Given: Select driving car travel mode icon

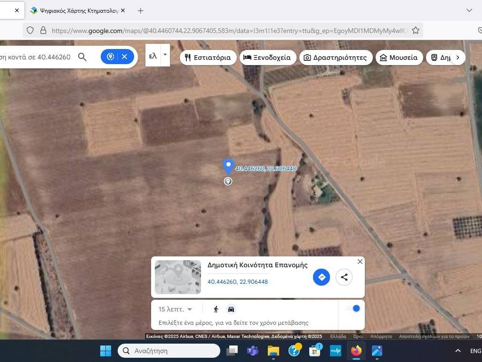Looking at the screenshot, I should (231, 309).
